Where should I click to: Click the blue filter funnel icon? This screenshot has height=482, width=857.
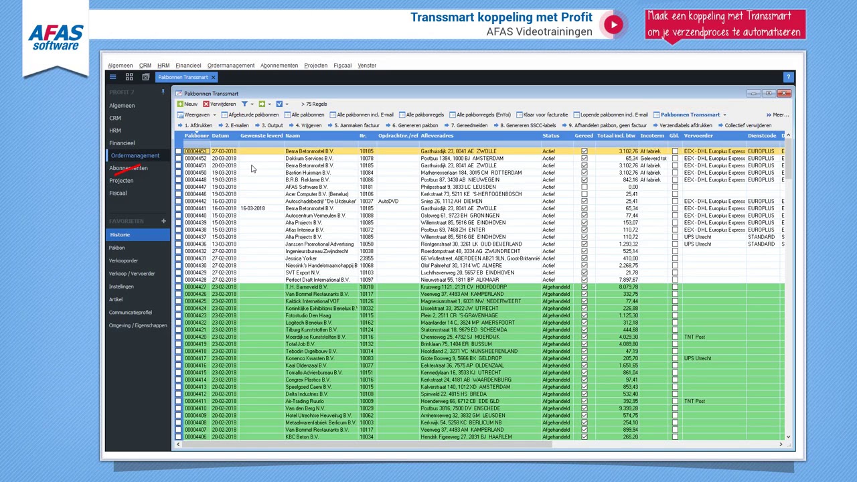(244, 104)
